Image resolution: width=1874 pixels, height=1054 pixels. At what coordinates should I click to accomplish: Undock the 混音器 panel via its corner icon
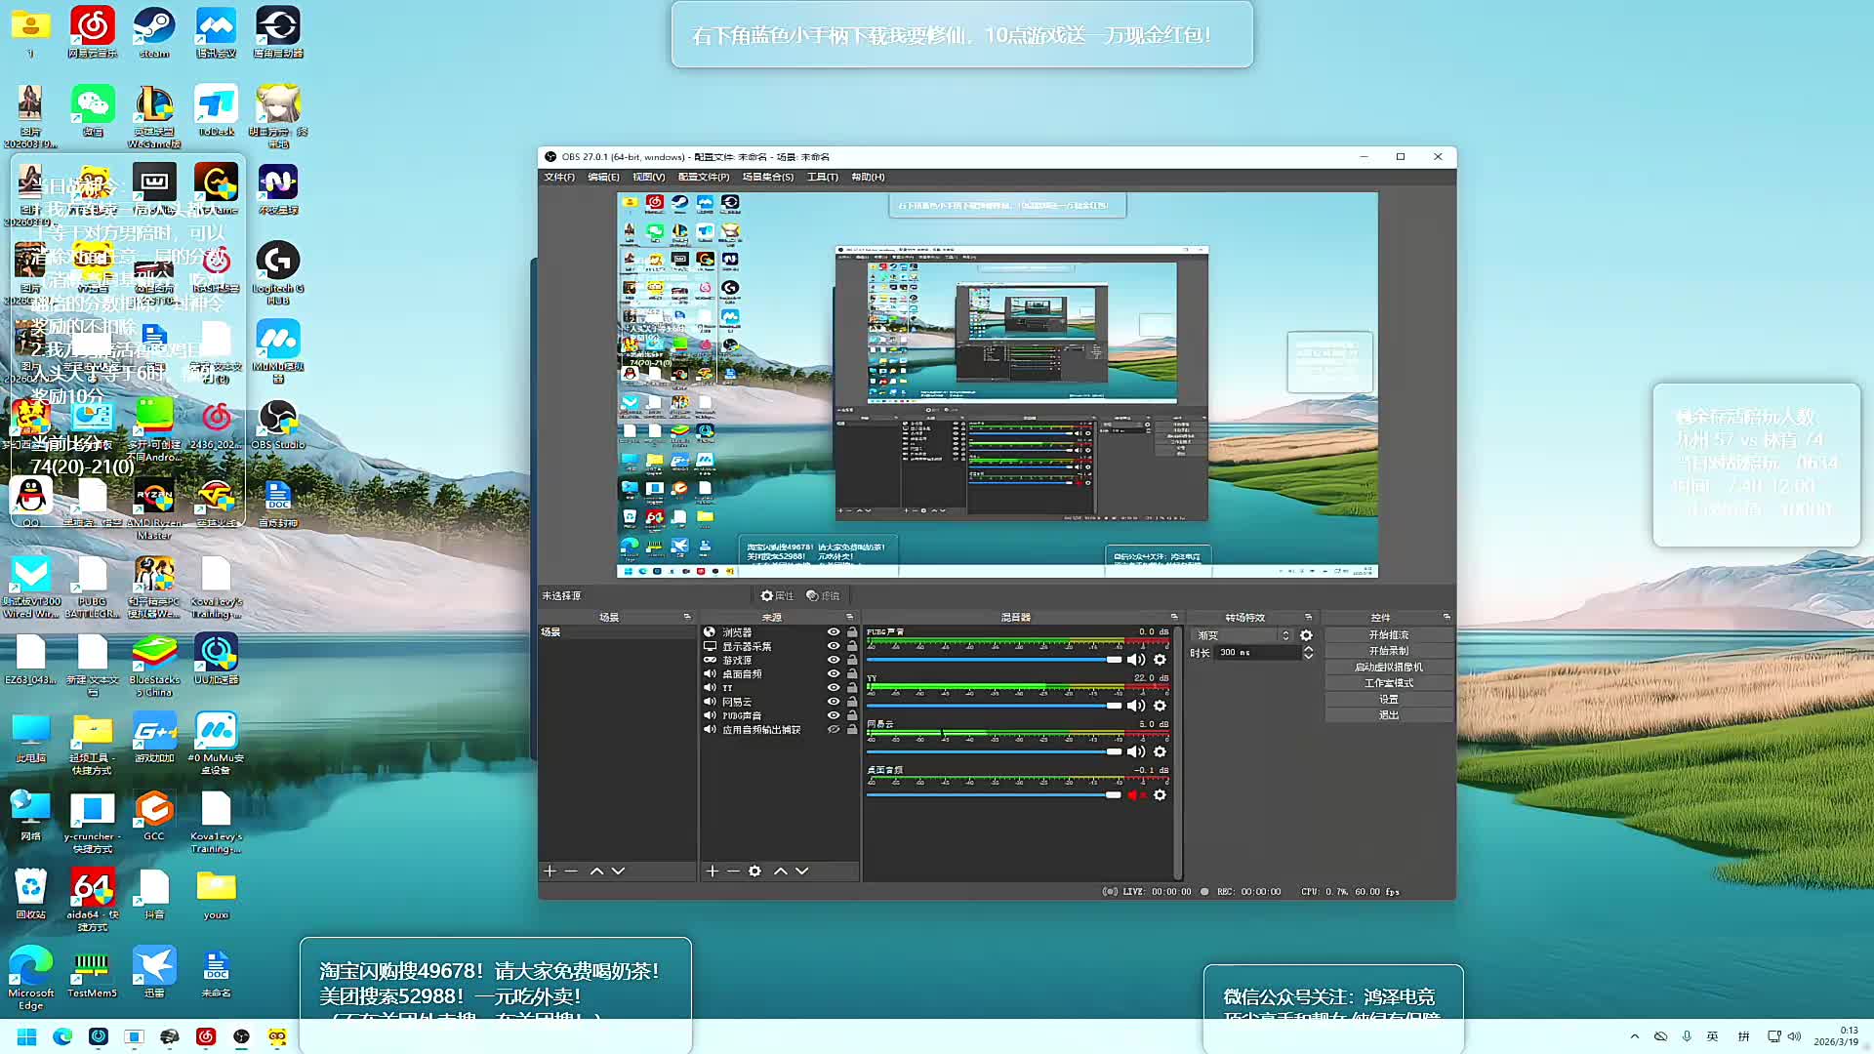(1174, 617)
